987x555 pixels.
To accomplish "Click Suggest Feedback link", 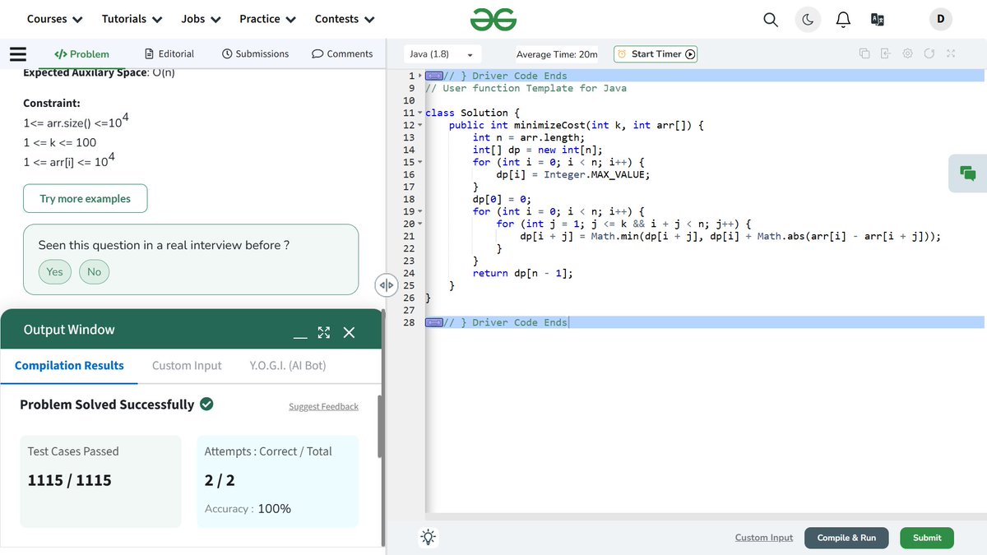I will tap(323, 406).
